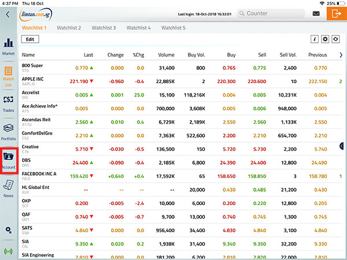Sort by the Last column header
Image resolution: width=347 pixels, height=260 pixels.
pyautogui.click(x=88, y=55)
